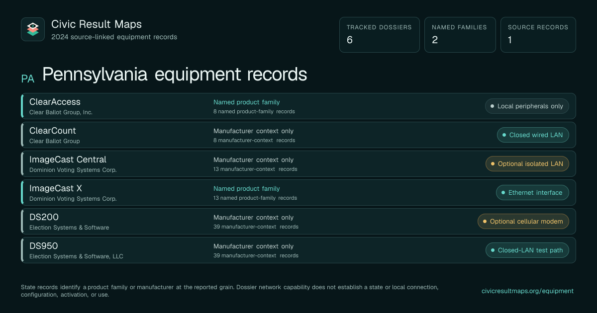
Task: Click the Optional cellular modem badge
Action: 523,221
